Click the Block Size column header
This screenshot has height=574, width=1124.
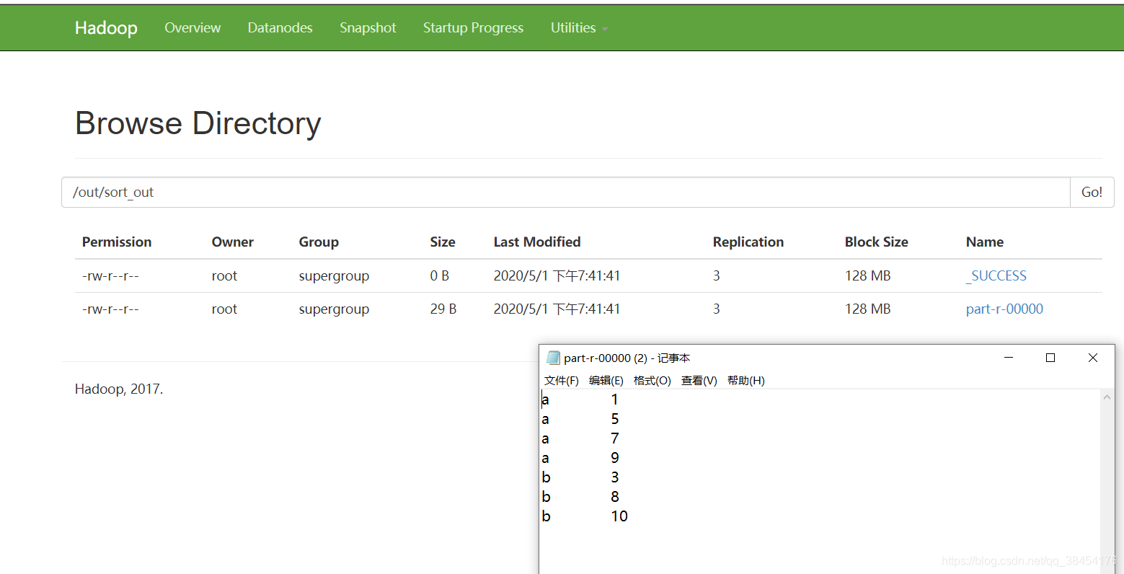pos(877,242)
